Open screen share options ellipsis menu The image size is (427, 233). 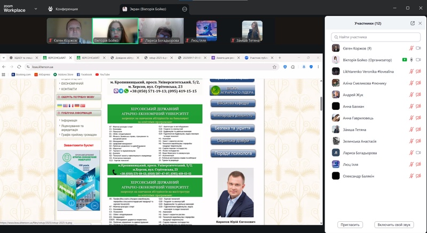[x=185, y=9]
